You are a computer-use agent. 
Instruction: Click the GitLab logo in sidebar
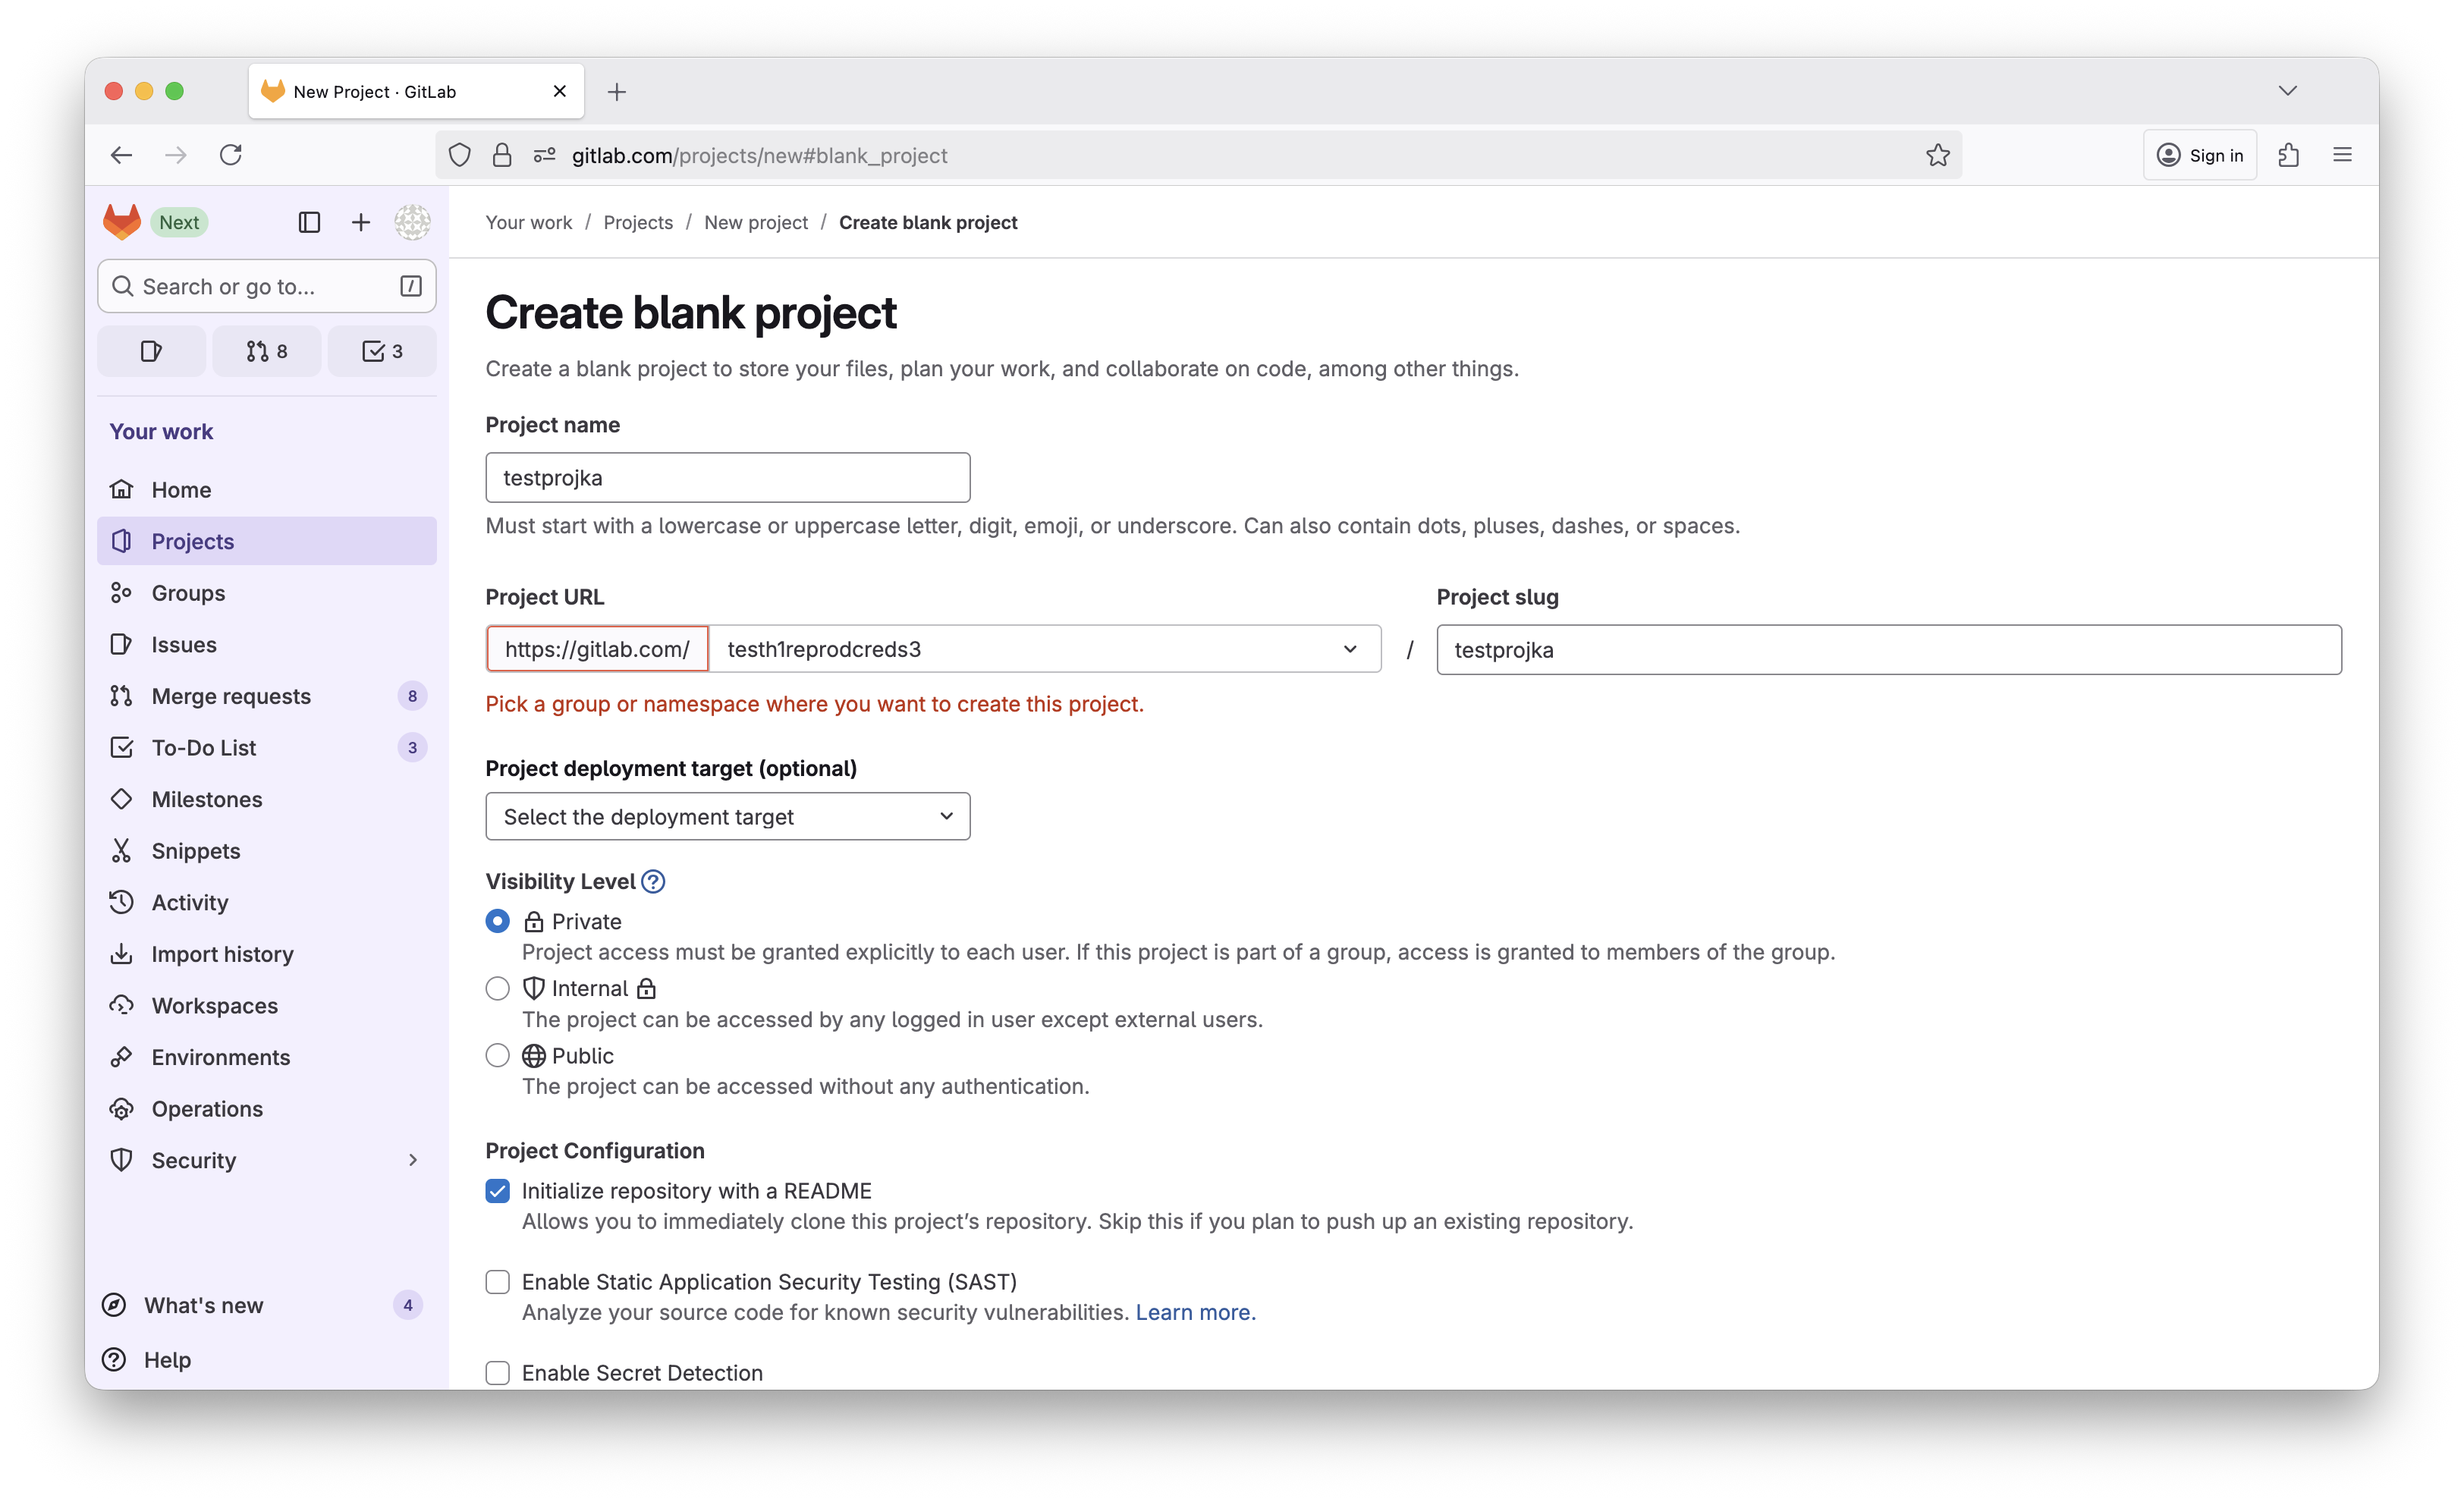[x=122, y=222]
